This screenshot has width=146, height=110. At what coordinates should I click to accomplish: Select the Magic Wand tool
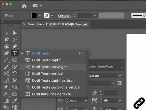15,40
